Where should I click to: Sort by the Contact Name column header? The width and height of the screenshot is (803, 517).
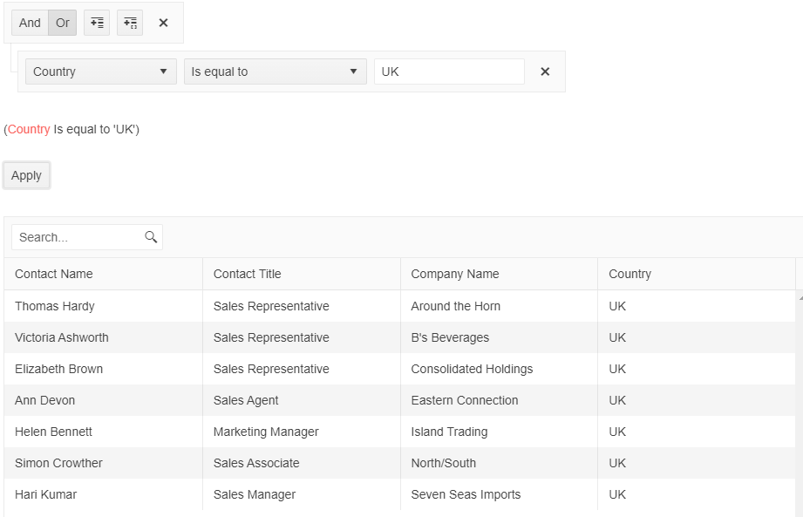click(x=54, y=274)
